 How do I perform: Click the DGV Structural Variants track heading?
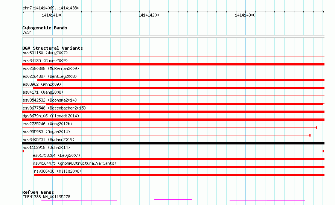tap(53, 48)
